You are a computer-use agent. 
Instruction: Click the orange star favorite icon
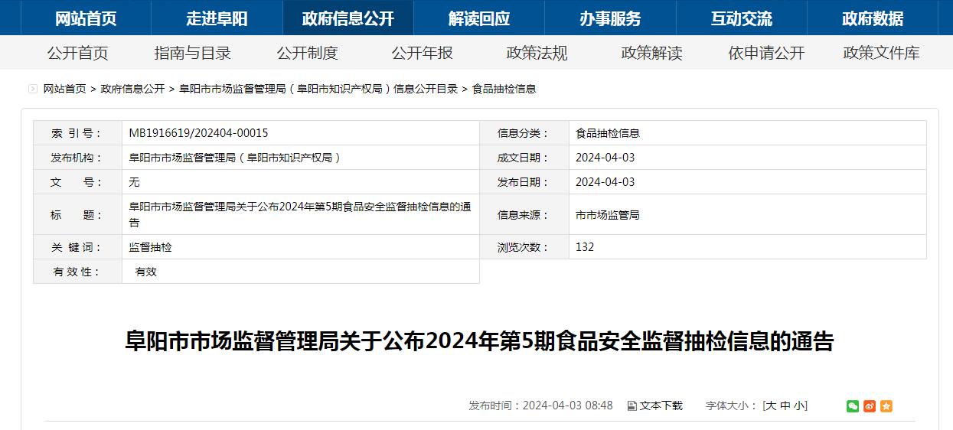pyautogui.click(x=886, y=406)
